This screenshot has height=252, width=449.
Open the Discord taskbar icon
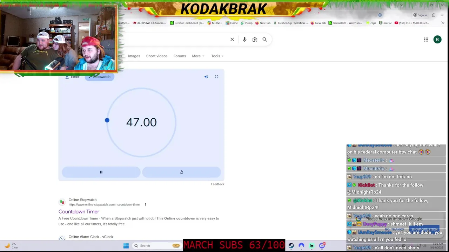[x=322, y=246]
